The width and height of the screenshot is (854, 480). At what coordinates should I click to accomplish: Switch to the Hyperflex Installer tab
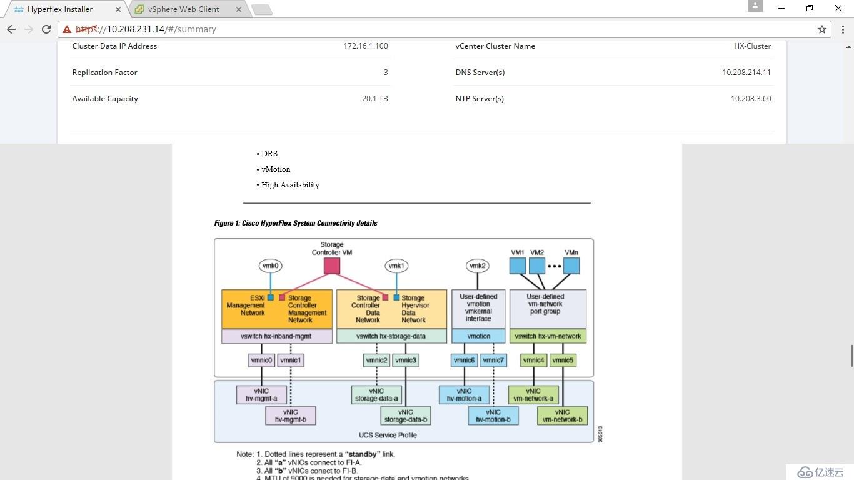pyautogui.click(x=66, y=9)
